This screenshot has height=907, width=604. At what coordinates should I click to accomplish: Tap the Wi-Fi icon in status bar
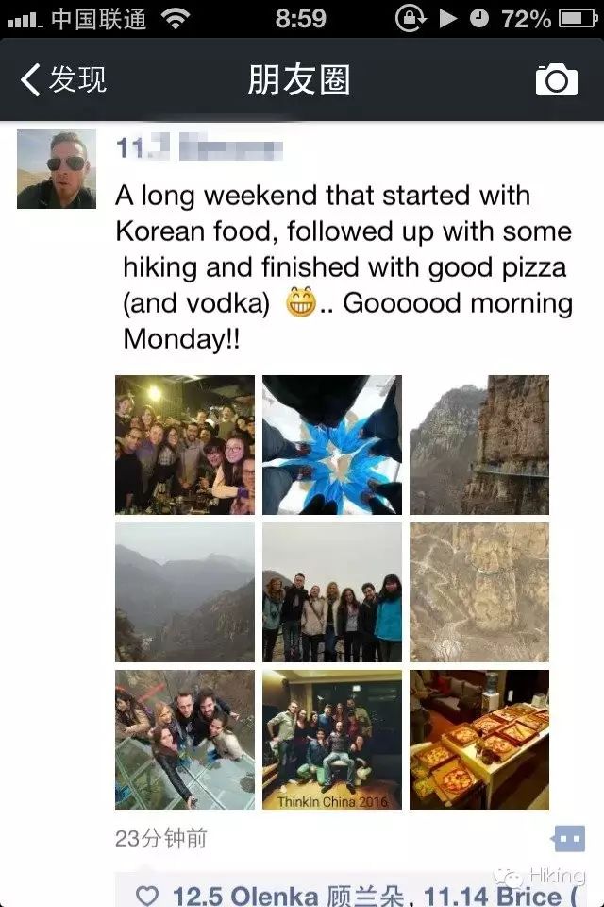(x=176, y=19)
